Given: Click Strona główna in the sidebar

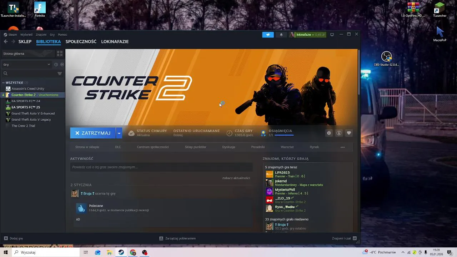Looking at the screenshot, I should (x=28, y=54).
